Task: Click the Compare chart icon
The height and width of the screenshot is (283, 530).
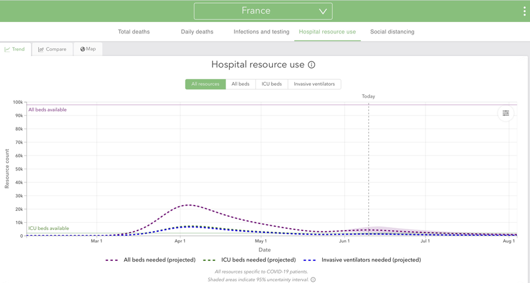Action: click(41, 49)
